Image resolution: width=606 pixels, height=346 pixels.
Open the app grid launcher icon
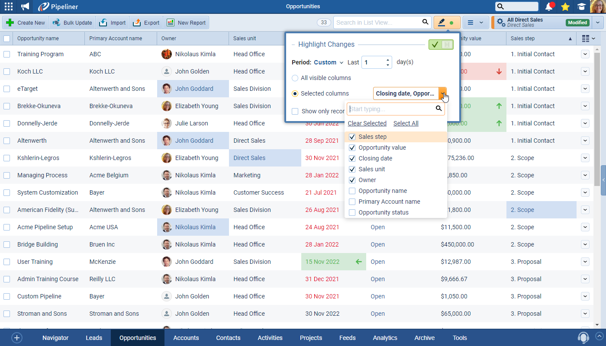point(9,6)
